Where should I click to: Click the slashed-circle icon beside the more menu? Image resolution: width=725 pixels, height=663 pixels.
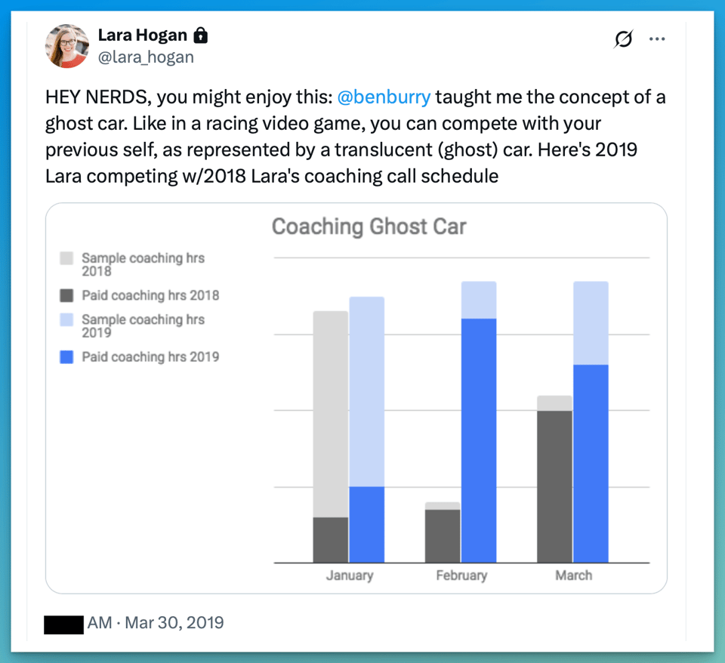pyautogui.click(x=623, y=39)
